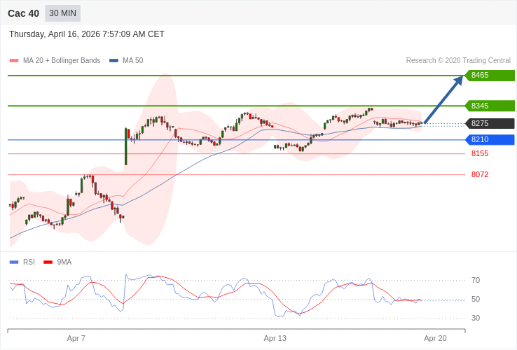Toggle the MA 20 + Bollinger Bands legend label
Viewport: 517px width, 350px height.
pos(62,61)
